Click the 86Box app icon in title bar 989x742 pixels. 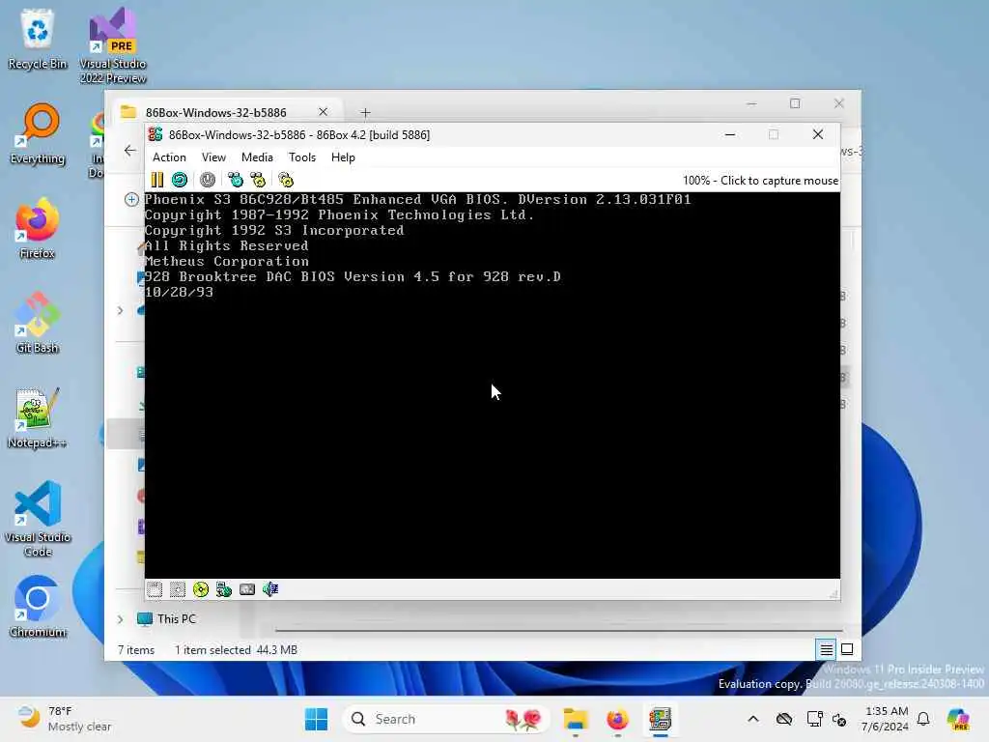pyautogui.click(x=155, y=134)
